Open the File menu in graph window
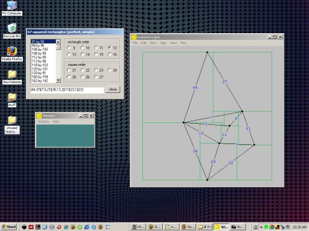Image resolution: width=309 pixels, height=231 pixels. click(135, 43)
